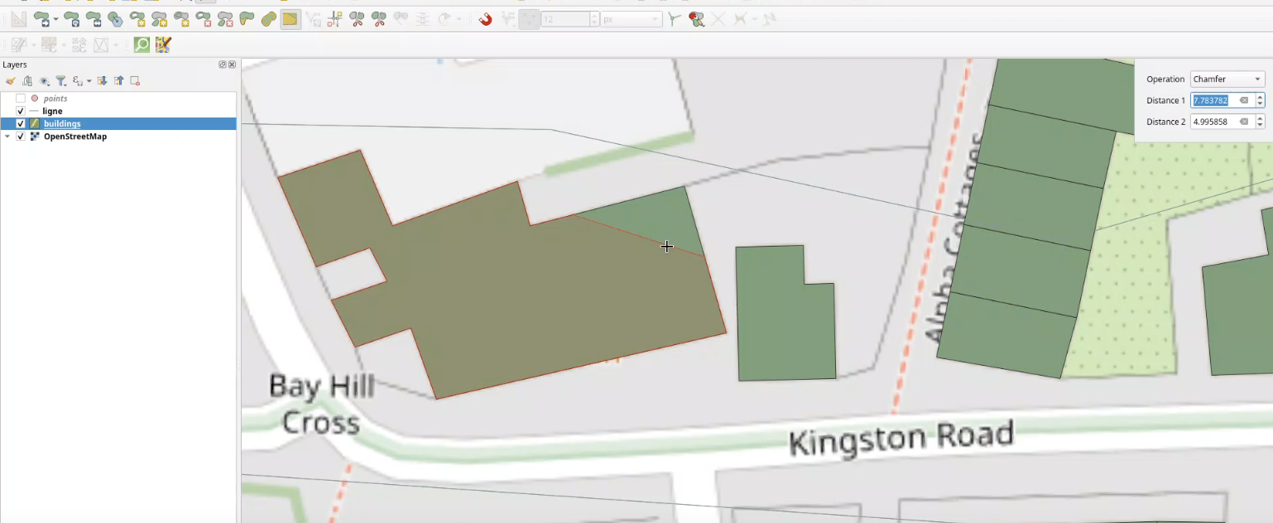The width and height of the screenshot is (1273, 523).
Task: Click Collapse All in Layers panel
Action: (x=118, y=81)
